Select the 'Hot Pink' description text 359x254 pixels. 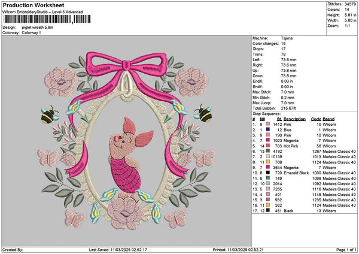pos(291,146)
